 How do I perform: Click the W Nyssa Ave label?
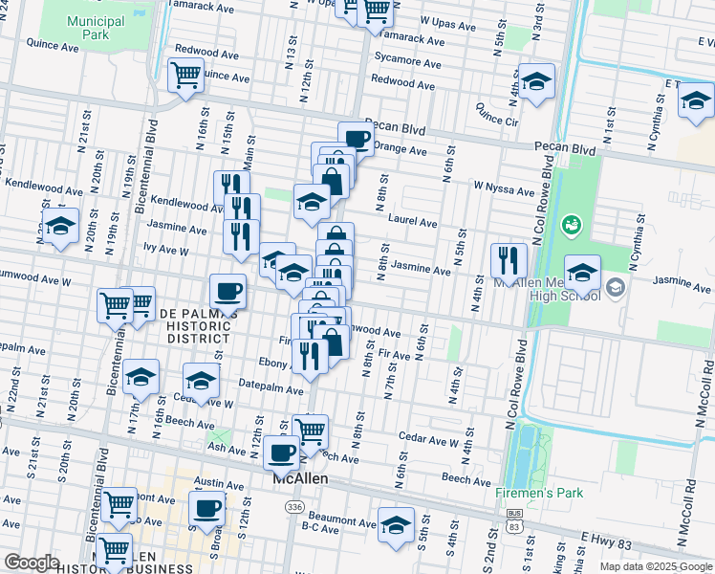click(x=504, y=188)
